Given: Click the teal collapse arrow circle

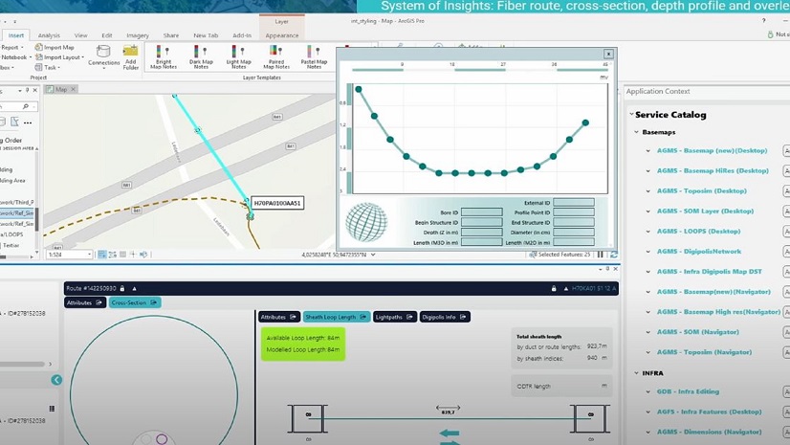Looking at the screenshot, I should [56, 380].
